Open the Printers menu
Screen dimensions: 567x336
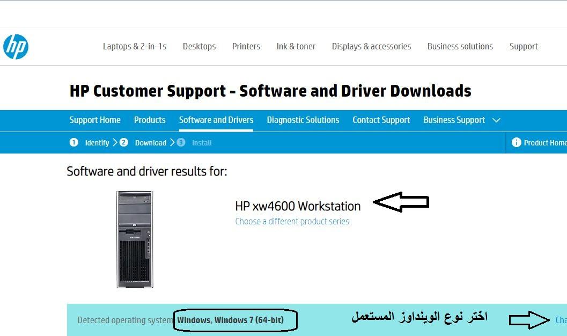pos(246,46)
